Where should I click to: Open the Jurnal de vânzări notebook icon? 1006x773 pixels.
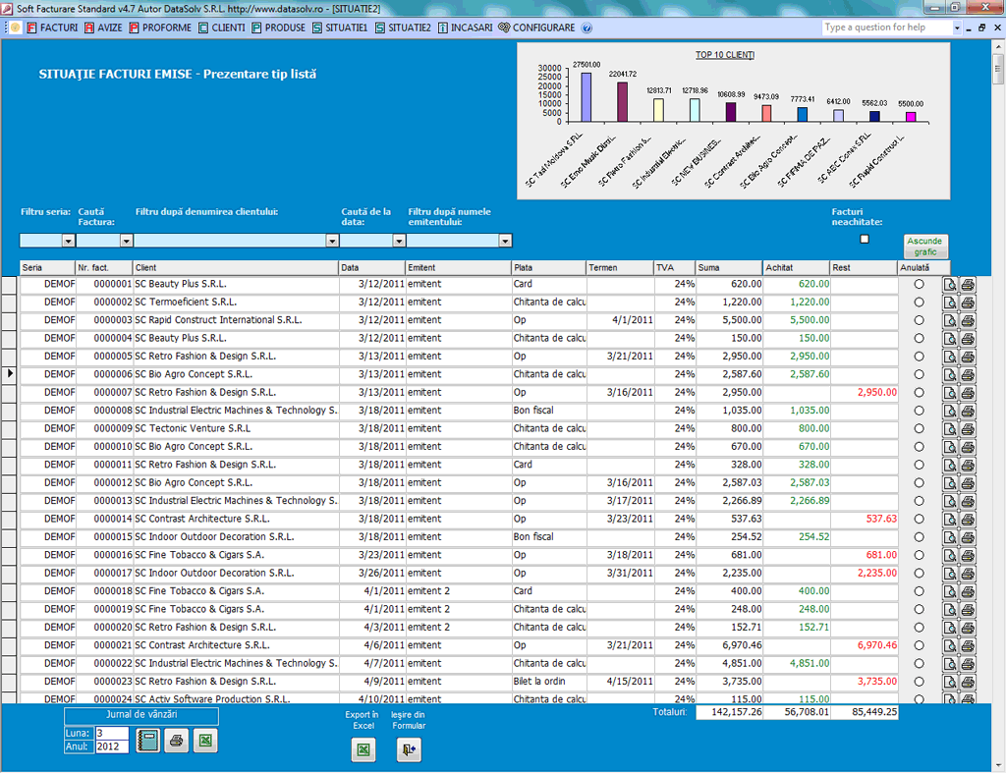pos(147,741)
